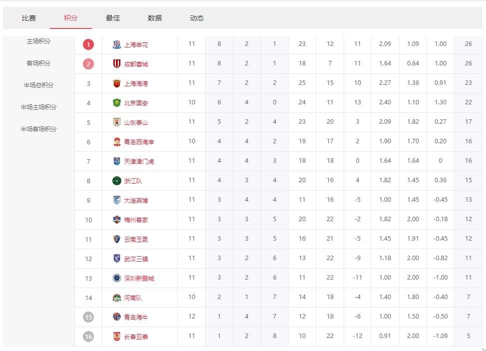Click the rank 16 gray badge
The image size is (486, 351).
[x=88, y=337]
